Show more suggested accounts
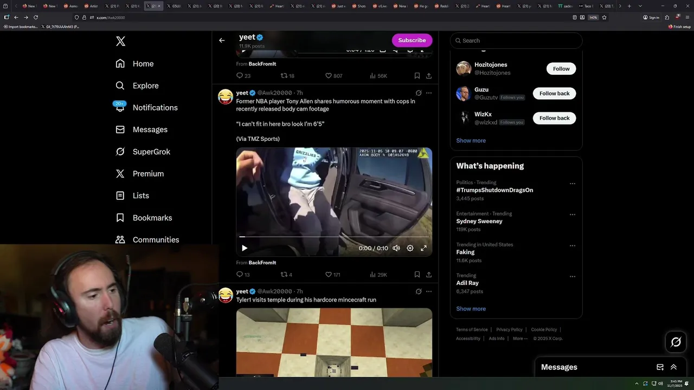The height and width of the screenshot is (390, 694). point(471,140)
